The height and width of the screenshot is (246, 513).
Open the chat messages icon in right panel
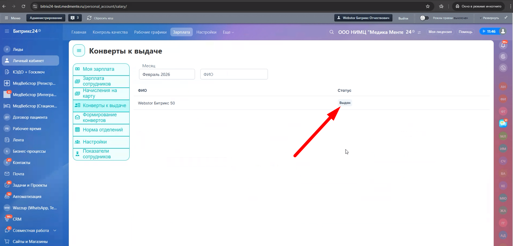503,123
